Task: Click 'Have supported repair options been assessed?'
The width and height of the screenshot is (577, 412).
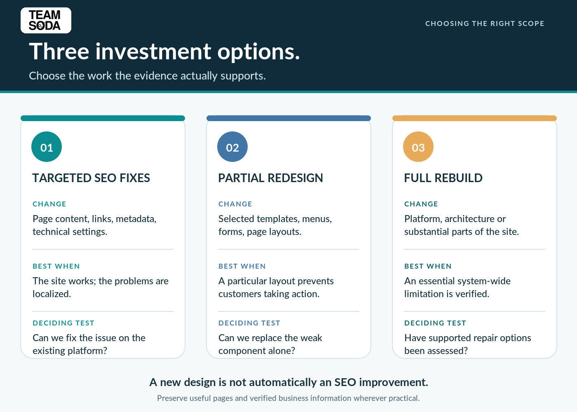Action: (x=468, y=344)
